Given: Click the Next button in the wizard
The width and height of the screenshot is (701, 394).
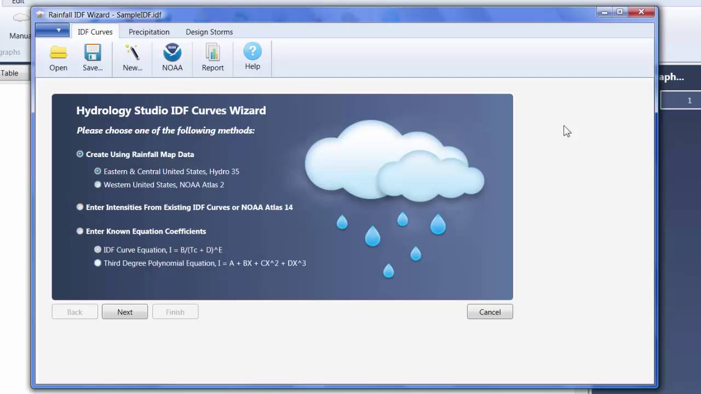Looking at the screenshot, I should (x=125, y=312).
